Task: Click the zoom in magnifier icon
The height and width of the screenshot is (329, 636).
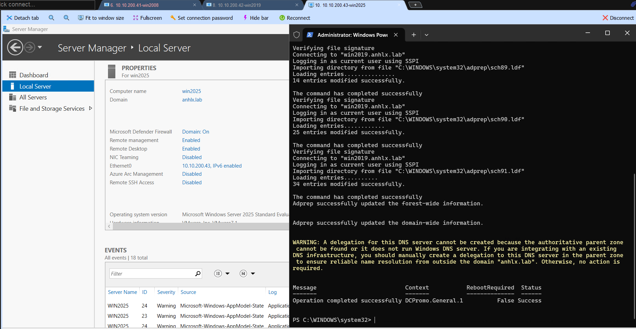Action: [51, 18]
